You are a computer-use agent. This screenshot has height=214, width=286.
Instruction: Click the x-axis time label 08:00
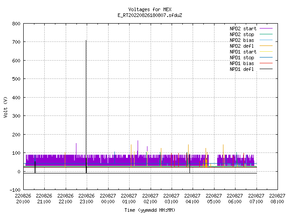(277, 202)
